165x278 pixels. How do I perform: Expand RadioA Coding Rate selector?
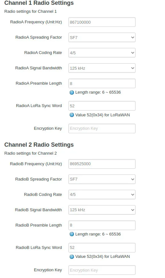pyautogui.click(x=102, y=53)
